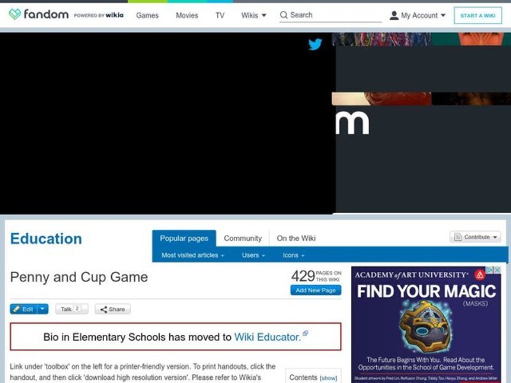Open the Wikis dropdown in the navbar

click(x=253, y=15)
